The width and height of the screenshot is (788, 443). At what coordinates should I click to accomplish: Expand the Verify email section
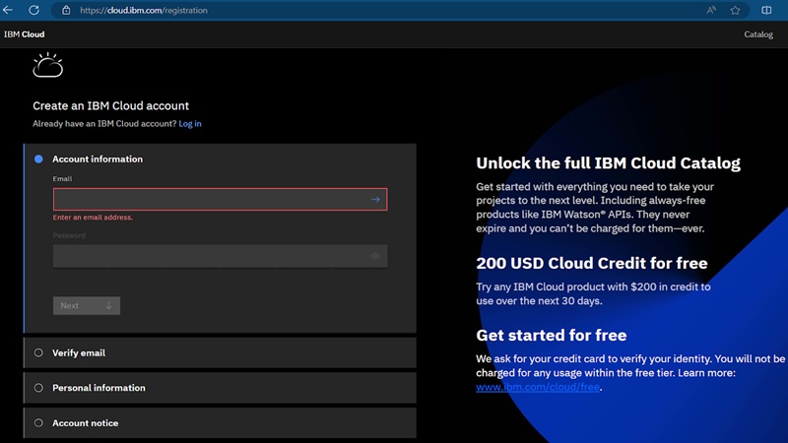(x=79, y=352)
